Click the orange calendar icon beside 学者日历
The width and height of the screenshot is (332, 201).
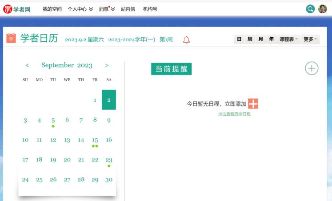click(x=11, y=39)
